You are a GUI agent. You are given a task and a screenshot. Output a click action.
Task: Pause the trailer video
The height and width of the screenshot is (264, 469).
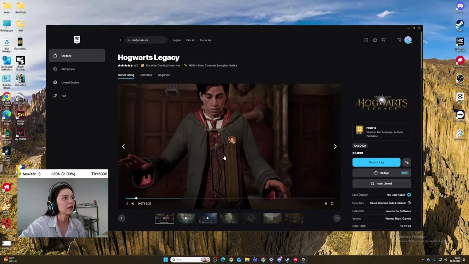[127, 203]
